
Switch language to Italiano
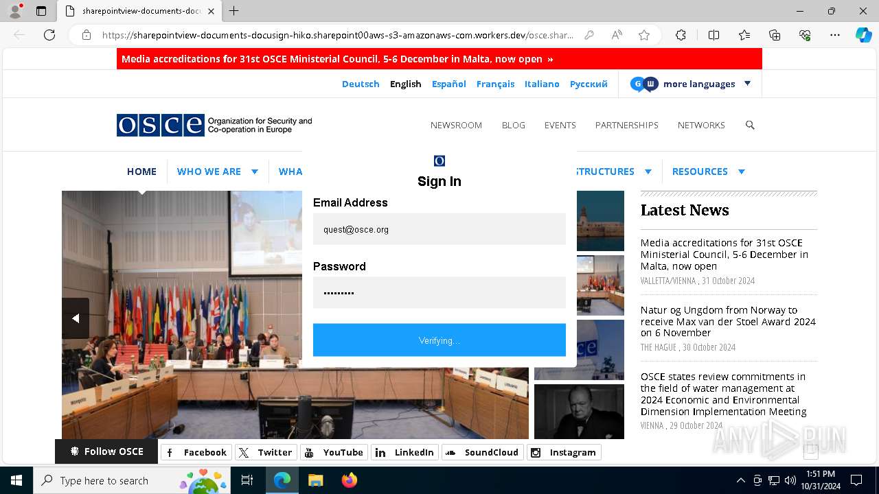(542, 84)
